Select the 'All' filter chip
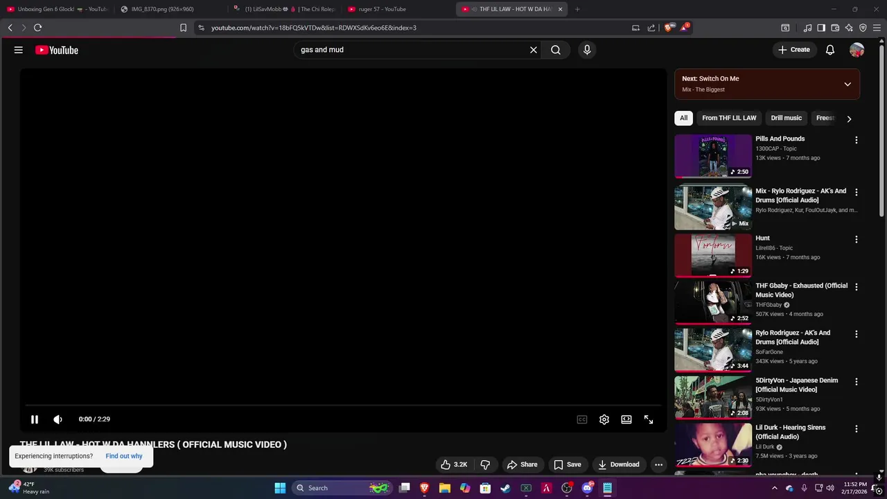 pyautogui.click(x=684, y=118)
